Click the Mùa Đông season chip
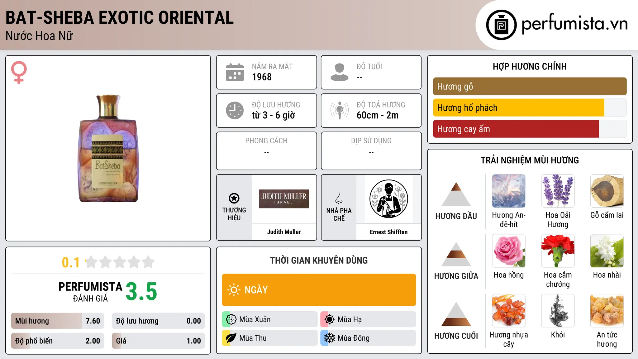The width and height of the screenshot is (638, 359). 368,338
